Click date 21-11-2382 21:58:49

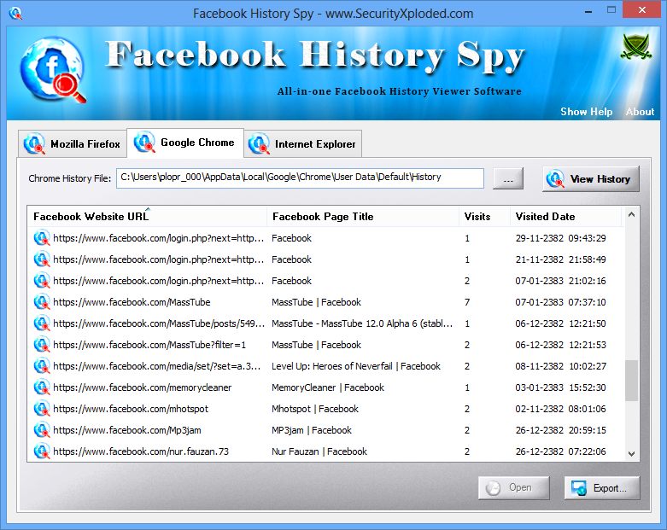coord(560,259)
